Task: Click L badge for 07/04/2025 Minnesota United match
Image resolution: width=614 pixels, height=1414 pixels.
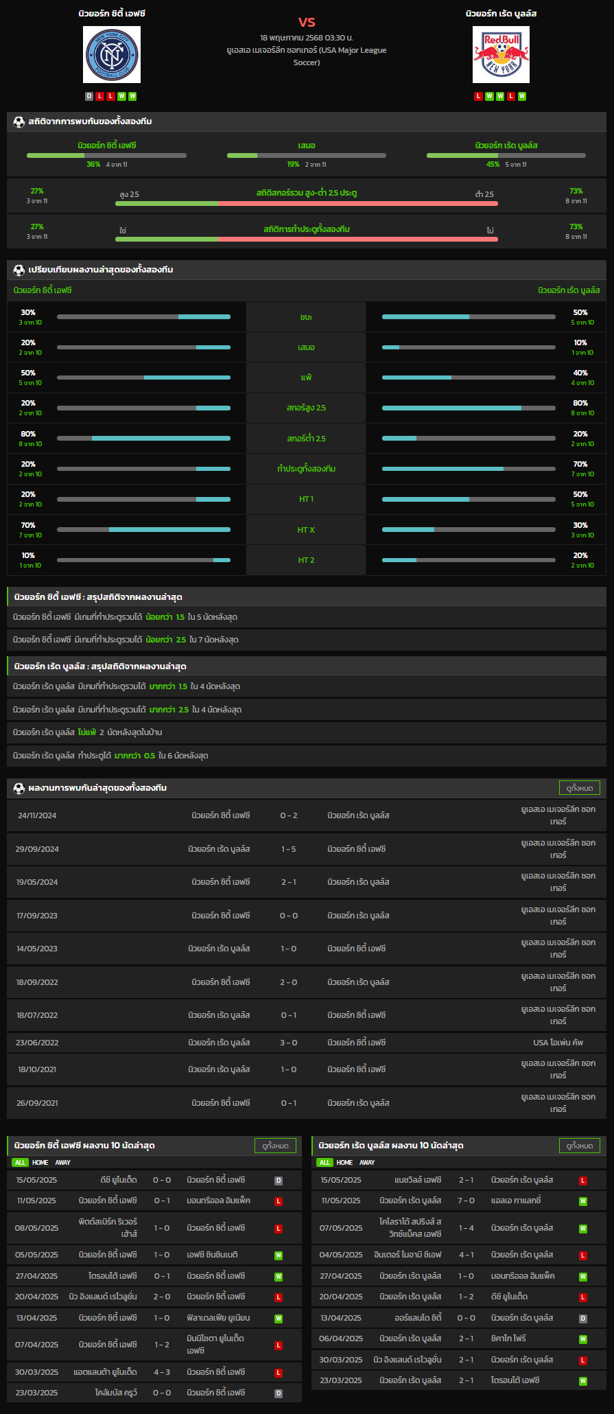Action: click(279, 1345)
